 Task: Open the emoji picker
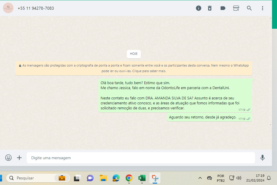click(8, 158)
